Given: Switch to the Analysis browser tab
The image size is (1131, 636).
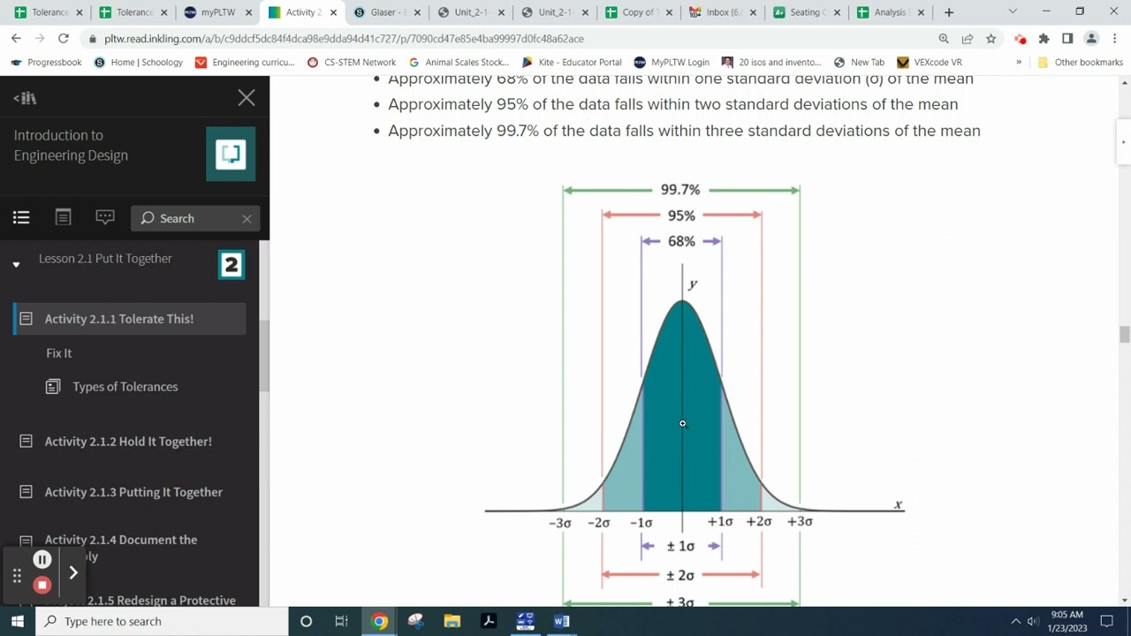Looking at the screenshot, I should coord(890,12).
